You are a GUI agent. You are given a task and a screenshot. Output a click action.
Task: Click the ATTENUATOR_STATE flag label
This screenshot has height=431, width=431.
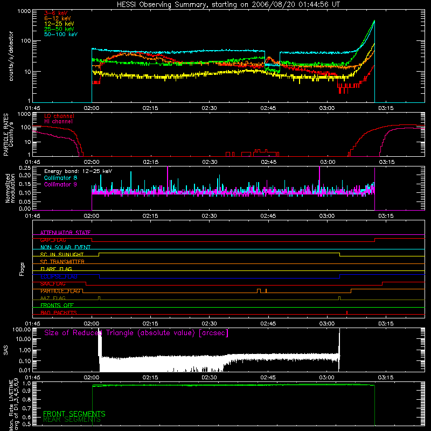[65, 233]
